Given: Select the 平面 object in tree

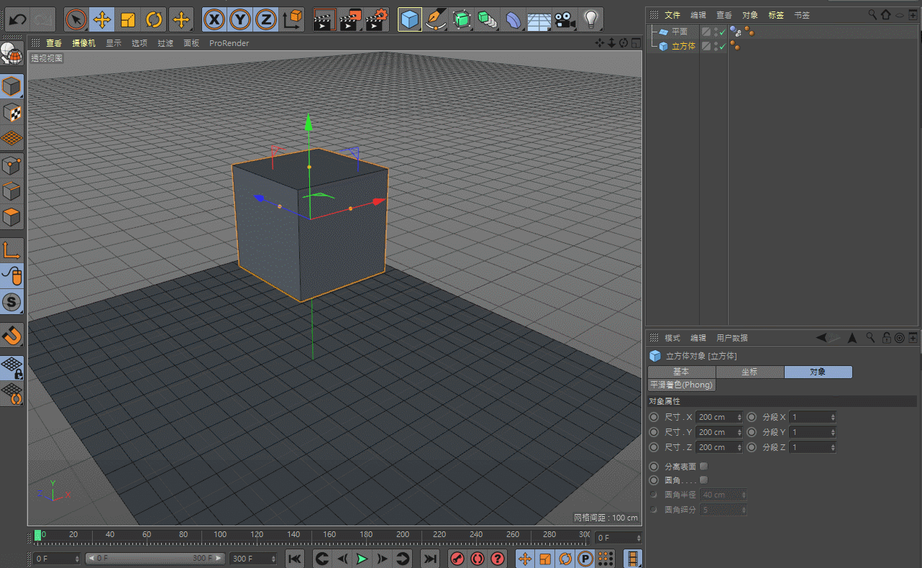Looking at the screenshot, I should pos(680,32).
